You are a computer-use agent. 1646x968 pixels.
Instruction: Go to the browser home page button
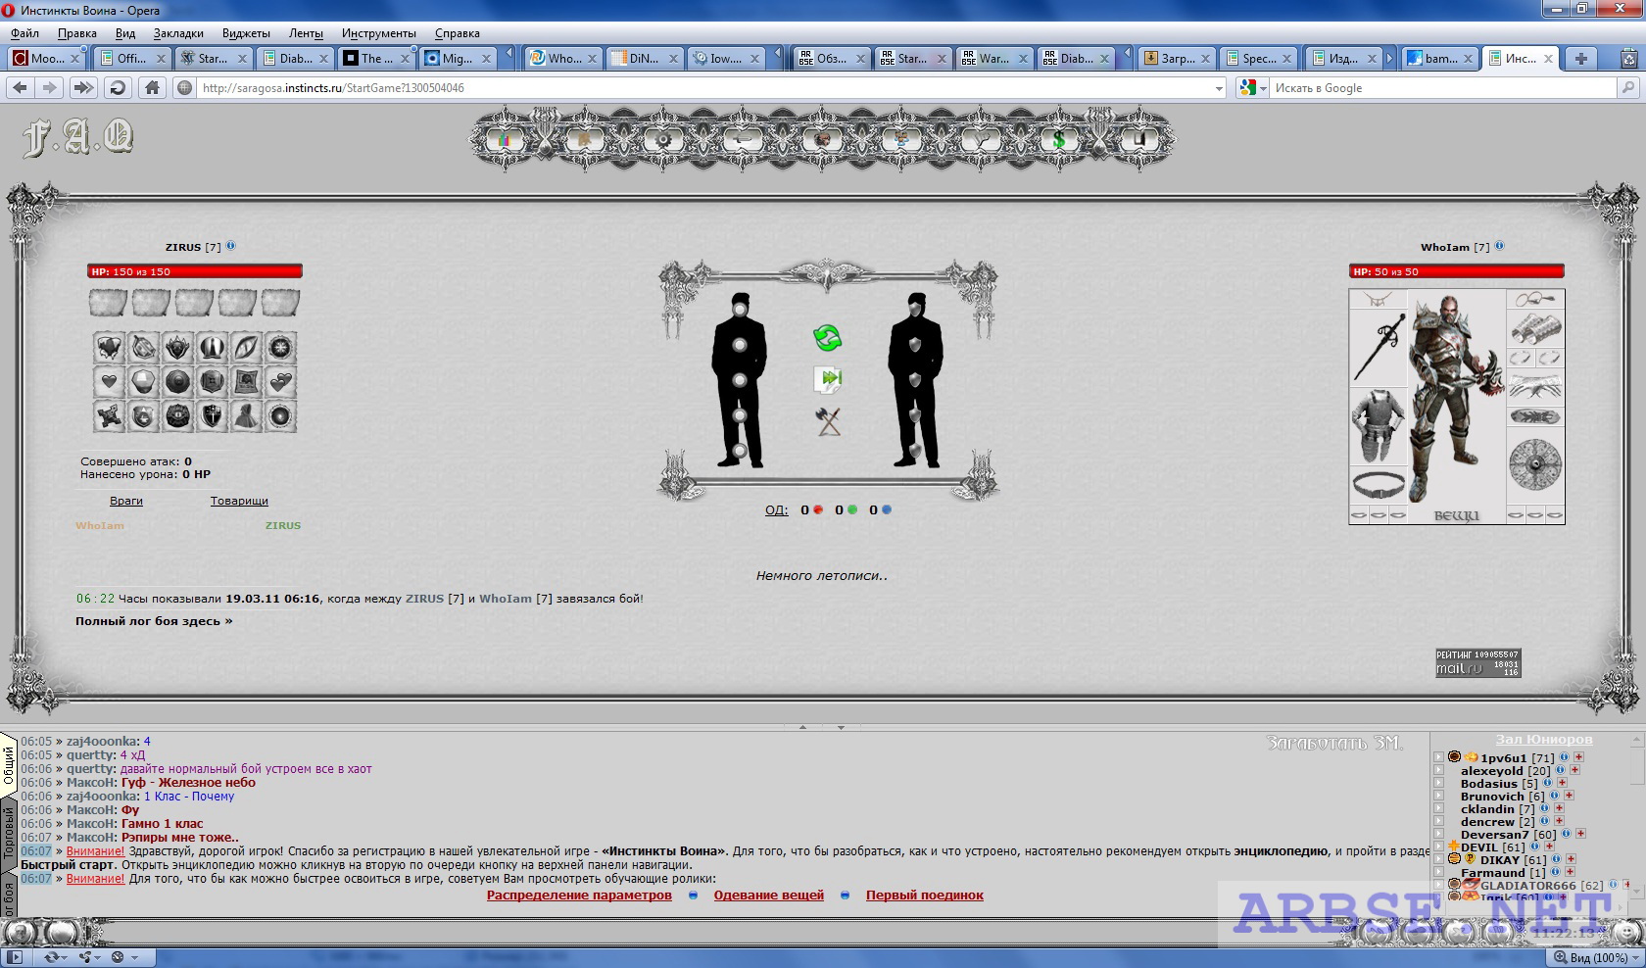tap(152, 87)
